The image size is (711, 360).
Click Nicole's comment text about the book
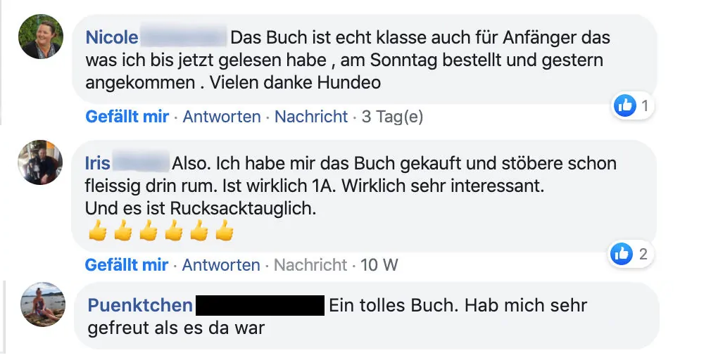[x=344, y=60]
